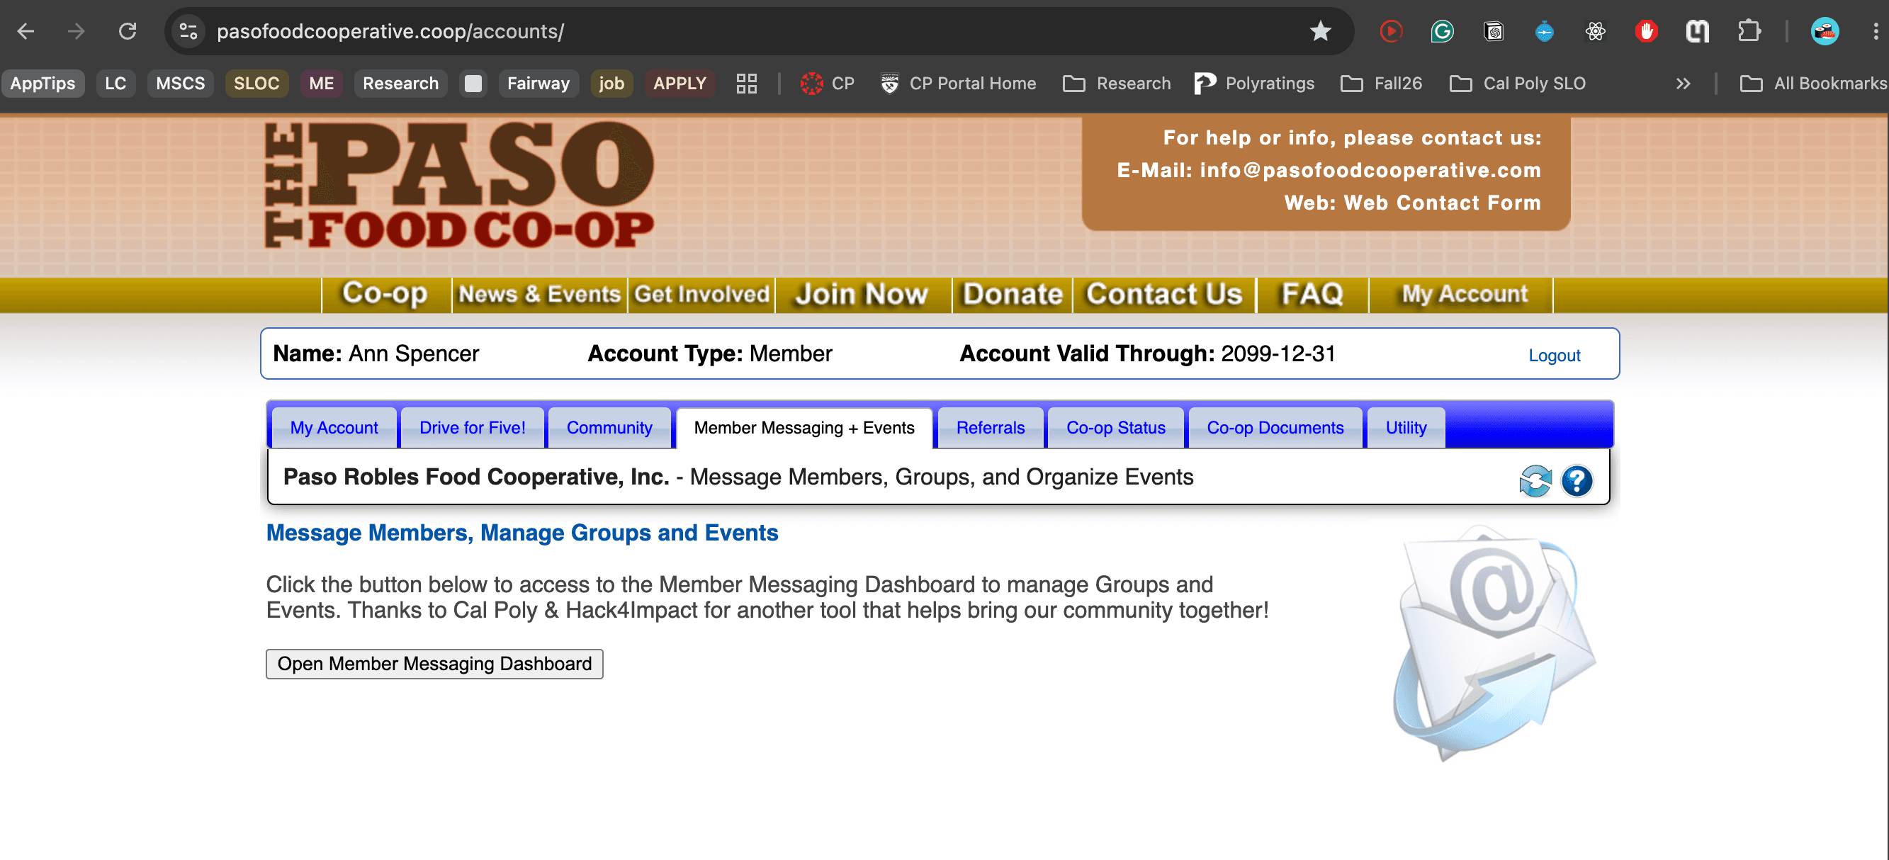
Task: Click the red stop-hand adblock extension
Action: [1646, 32]
